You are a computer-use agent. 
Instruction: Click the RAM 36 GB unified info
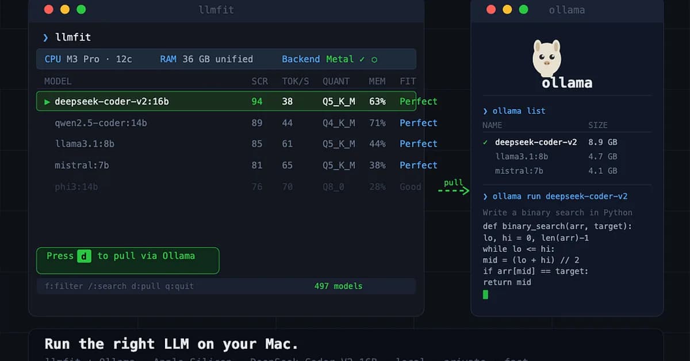pyautogui.click(x=206, y=59)
